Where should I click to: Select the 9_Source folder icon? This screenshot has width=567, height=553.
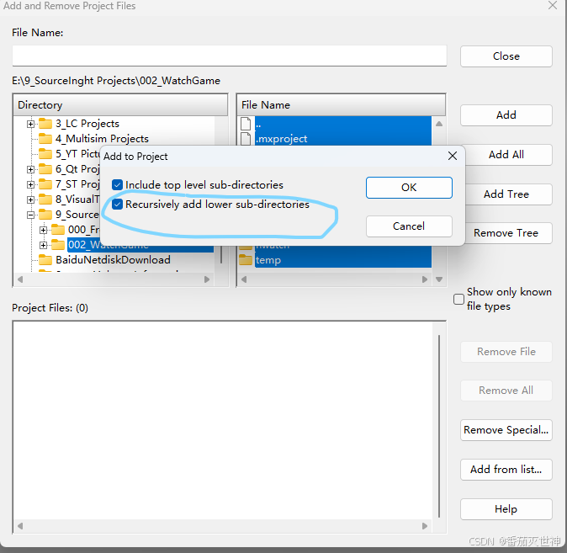[45, 215]
